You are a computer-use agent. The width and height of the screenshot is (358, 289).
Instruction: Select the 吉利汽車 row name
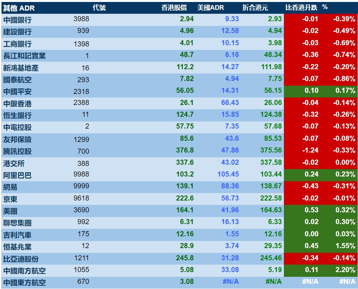click(x=17, y=235)
